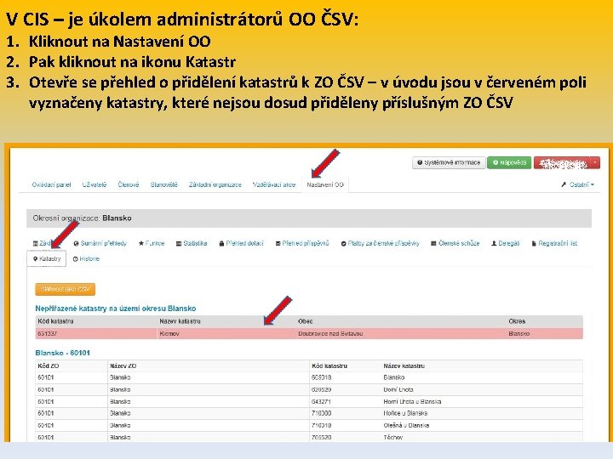The height and width of the screenshot is (459, 613).
Task: Open the Přehled příspěvků sub-tab
Action: pos(302,243)
